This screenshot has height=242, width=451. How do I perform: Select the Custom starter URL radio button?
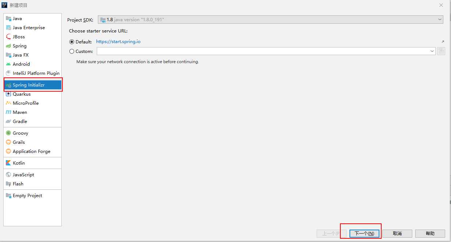[72, 51]
